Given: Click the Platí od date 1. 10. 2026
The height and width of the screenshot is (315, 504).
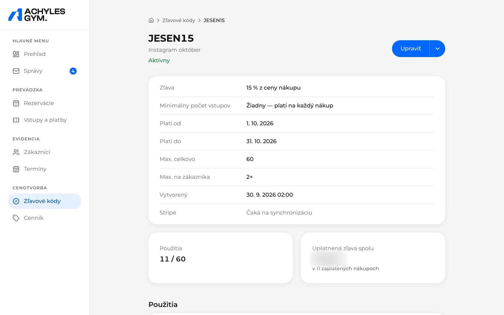Looking at the screenshot, I should click(260, 124).
